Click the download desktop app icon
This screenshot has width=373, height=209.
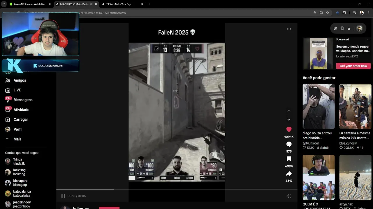[x=349, y=28]
